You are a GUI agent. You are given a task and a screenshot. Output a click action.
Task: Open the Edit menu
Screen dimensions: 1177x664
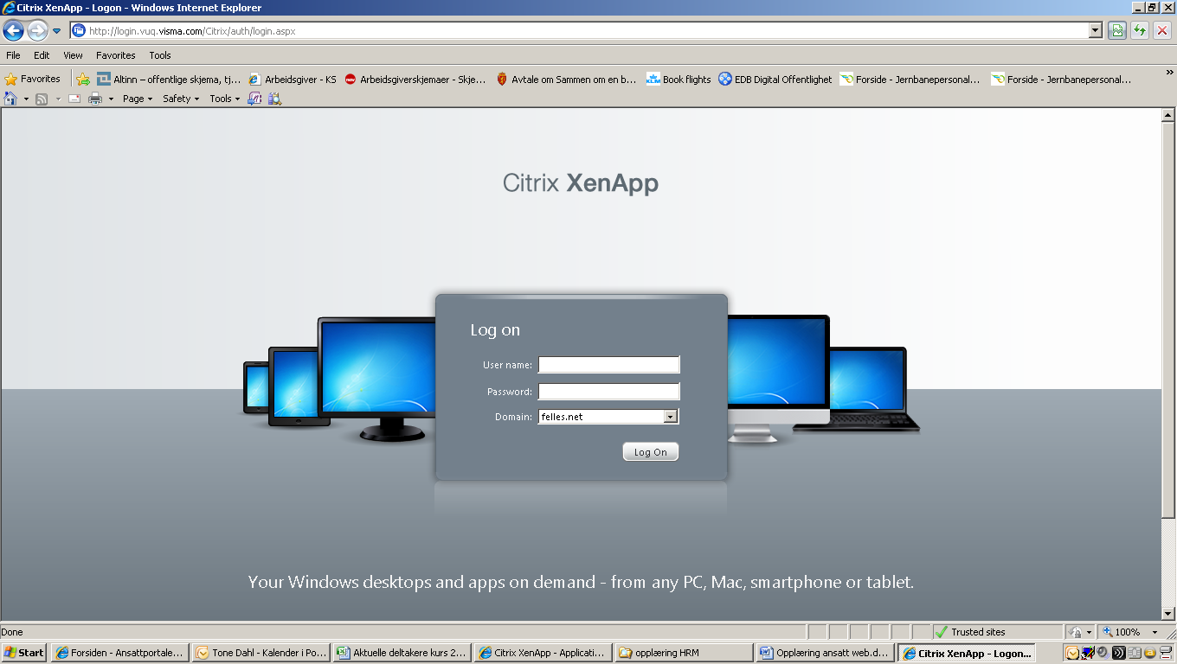point(42,55)
